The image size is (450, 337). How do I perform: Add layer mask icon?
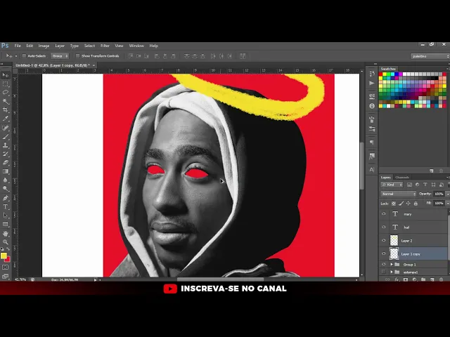[x=405, y=279]
